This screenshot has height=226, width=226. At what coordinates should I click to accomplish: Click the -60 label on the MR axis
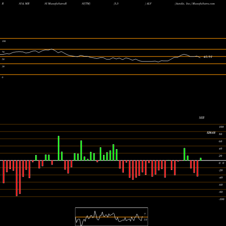tap(221, 185)
